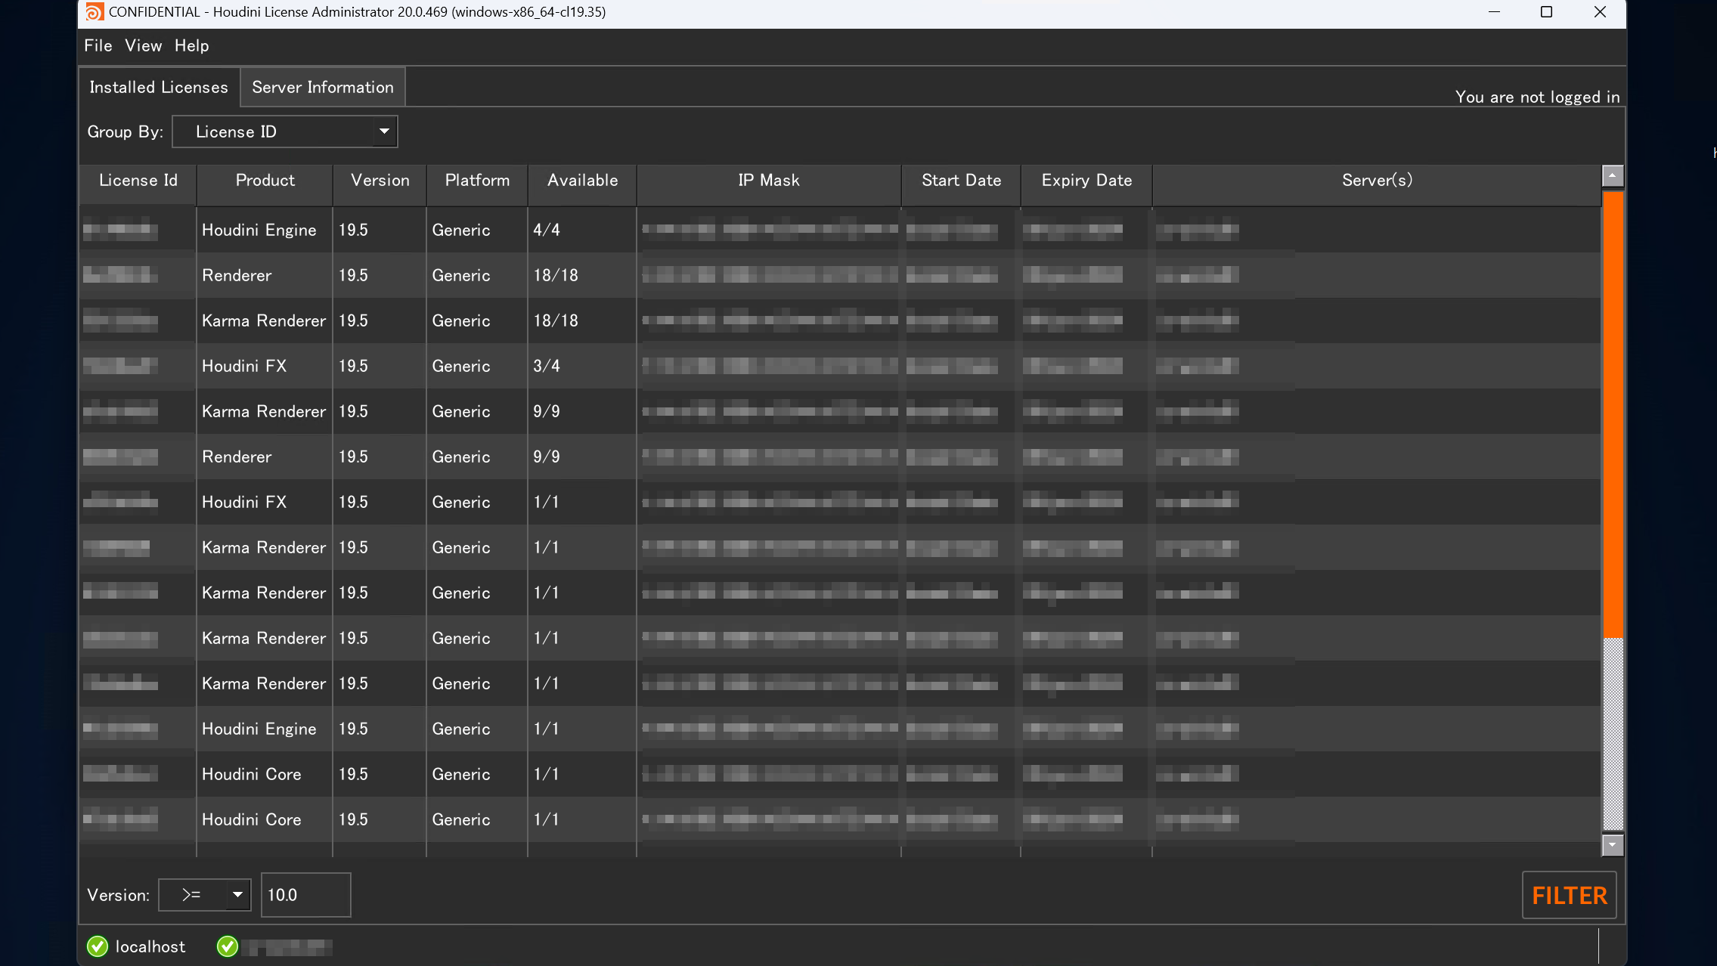Click the Houdini logo icon in title bar
The width and height of the screenshot is (1717, 966).
[x=95, y=12]
